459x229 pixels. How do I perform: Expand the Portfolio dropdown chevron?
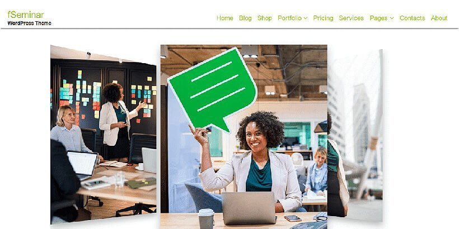point(305,18)
